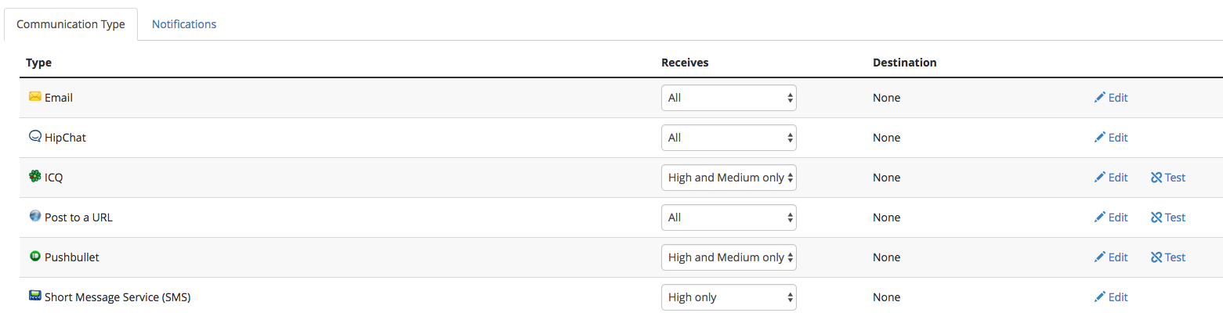This screenshot has height=327, width=1223.
Task: Click the Pushbullet Test link icon
Action: click(1156, 257)
